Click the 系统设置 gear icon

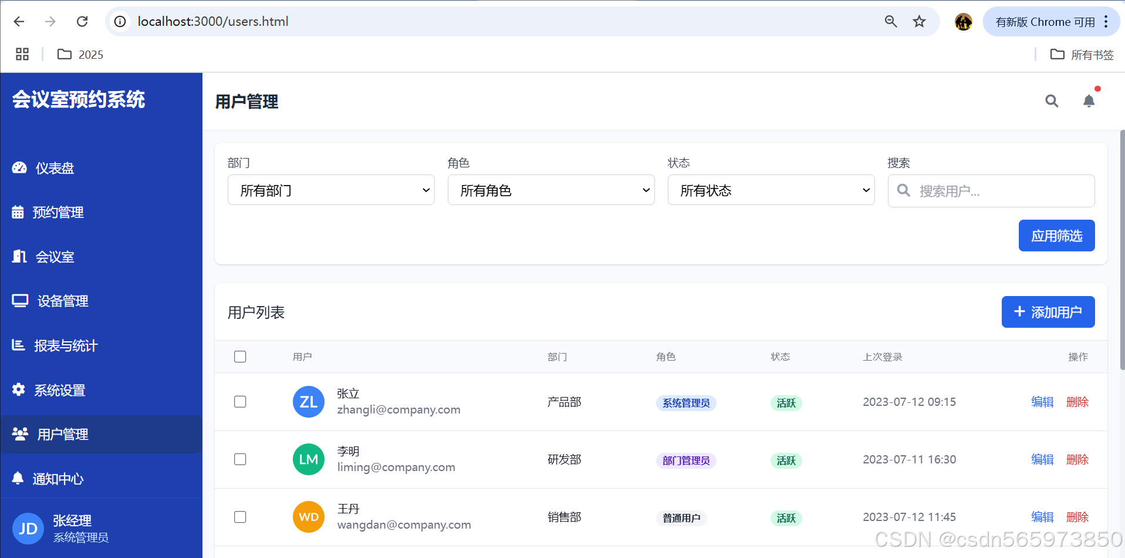19,389
